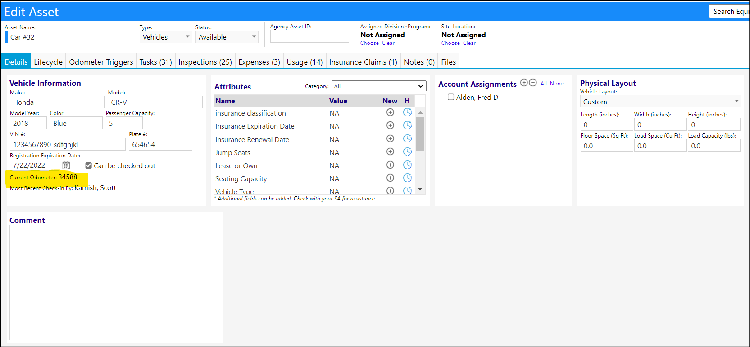Click the Search Equipment button
This screenshot has height=347, width=750.
(x=729, y=12)
